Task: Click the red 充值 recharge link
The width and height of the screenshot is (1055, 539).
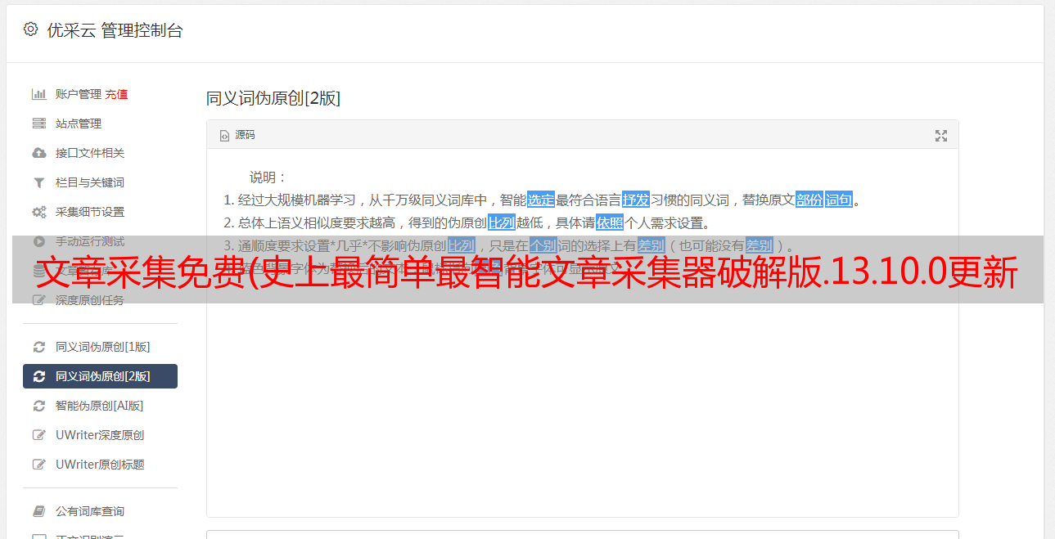Action: (116, 94)
